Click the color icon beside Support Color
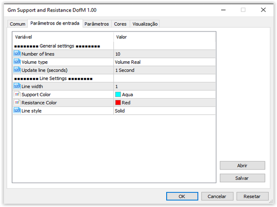Screen dimensions: 277x207 pos(17,94)
